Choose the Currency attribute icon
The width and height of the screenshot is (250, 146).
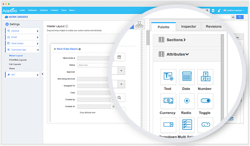(169, 101)
